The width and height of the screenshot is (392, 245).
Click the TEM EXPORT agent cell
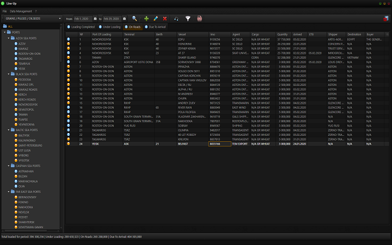pos(241,144)
